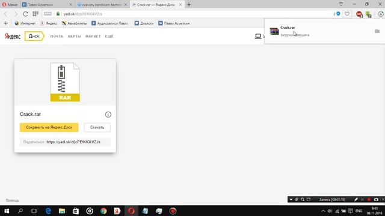The width and height of the screenshot is (385, 216).
Task: Click the WinRAR icon in downloads popup
Action: point(274,31)
